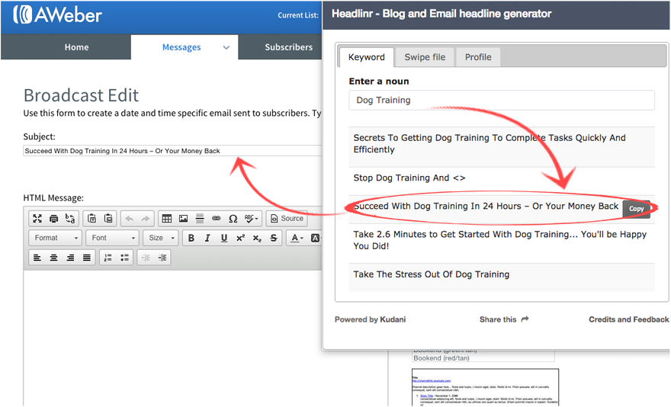Insert a numbered list
671x407 pixels.
tap(108, 258)
